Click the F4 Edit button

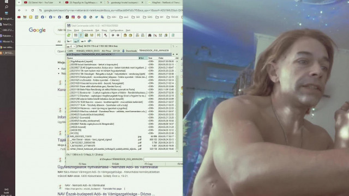pyautogui.click(x=116, y=164)
